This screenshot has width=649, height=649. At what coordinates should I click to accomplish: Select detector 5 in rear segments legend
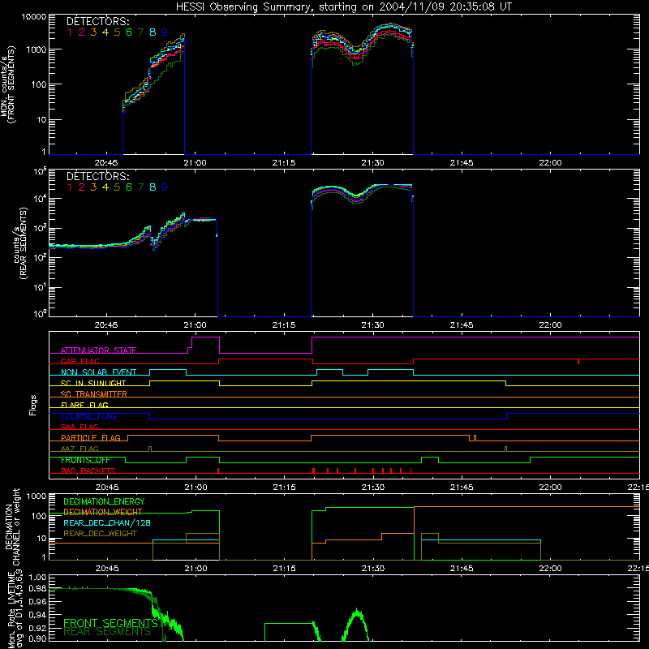[117, 187]
